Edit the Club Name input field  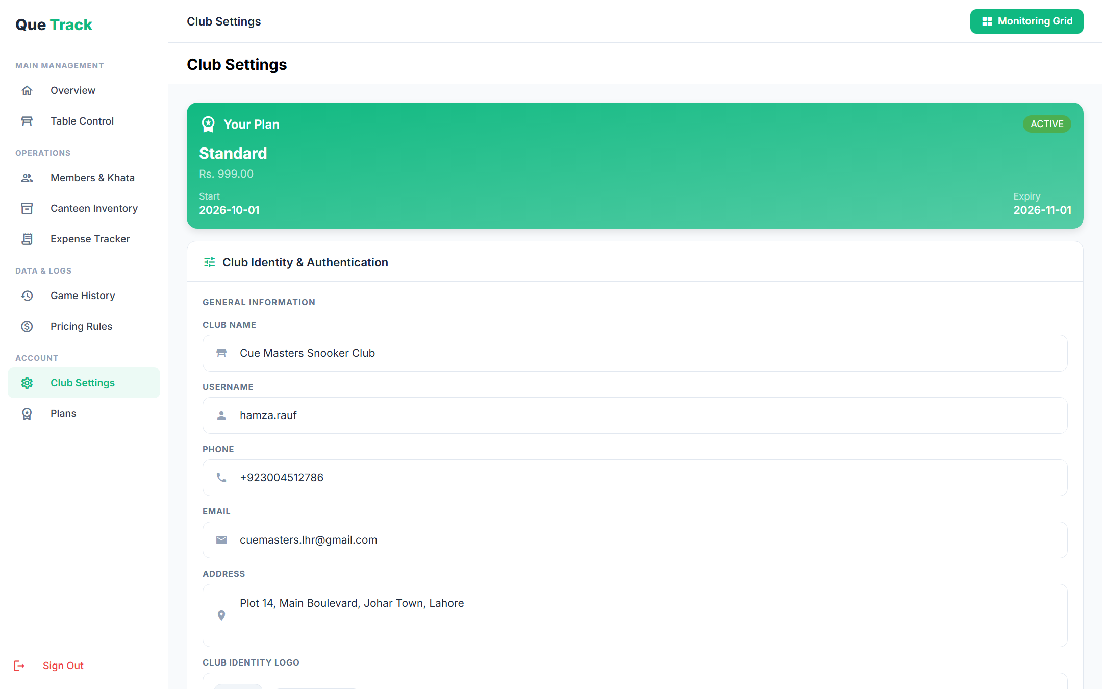pos(635,353)
